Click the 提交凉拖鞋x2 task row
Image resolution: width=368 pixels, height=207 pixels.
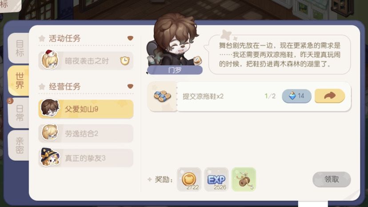[249, 96]
